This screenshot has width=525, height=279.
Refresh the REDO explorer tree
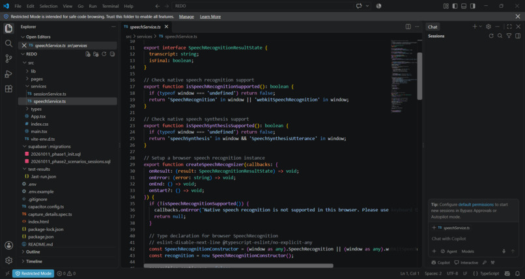point(104,54)
